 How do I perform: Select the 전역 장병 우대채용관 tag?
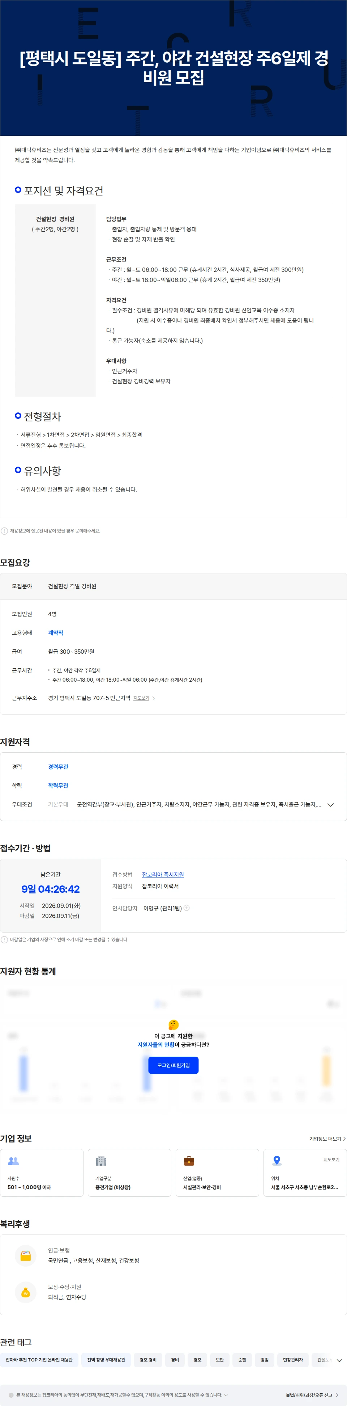tap(106, 1360)
